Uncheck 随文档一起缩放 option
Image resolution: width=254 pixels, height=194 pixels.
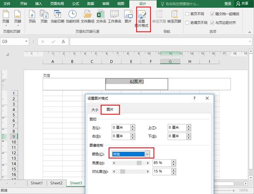point(212,14)
